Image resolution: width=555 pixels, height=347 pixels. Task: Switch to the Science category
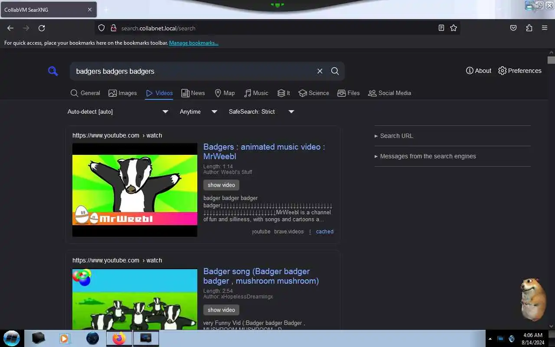click(x=314, y=93)
